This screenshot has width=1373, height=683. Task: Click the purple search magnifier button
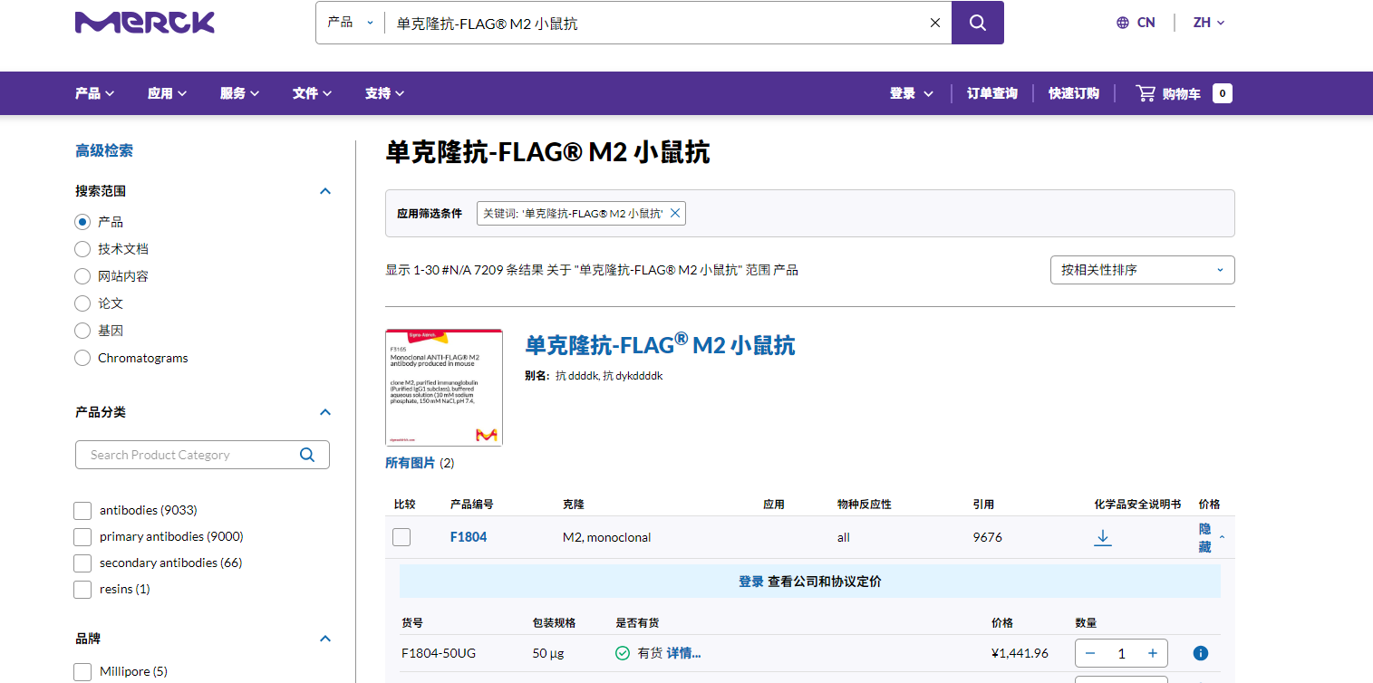click(977, 23)
